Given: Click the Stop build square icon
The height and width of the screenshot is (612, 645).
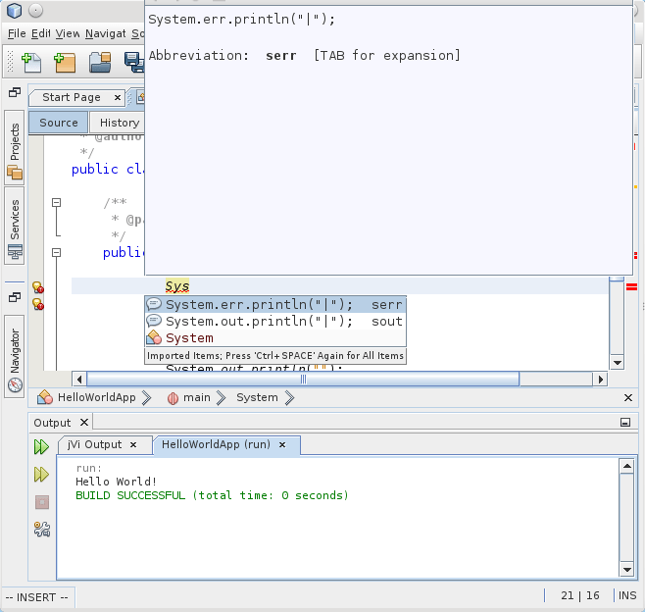Looking at the screenshot, I should point(41,502).
